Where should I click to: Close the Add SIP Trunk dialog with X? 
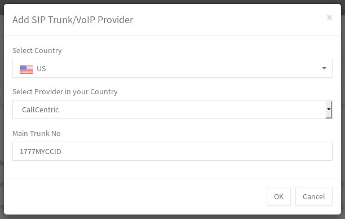pyautogui.click(x=329, y=17)
